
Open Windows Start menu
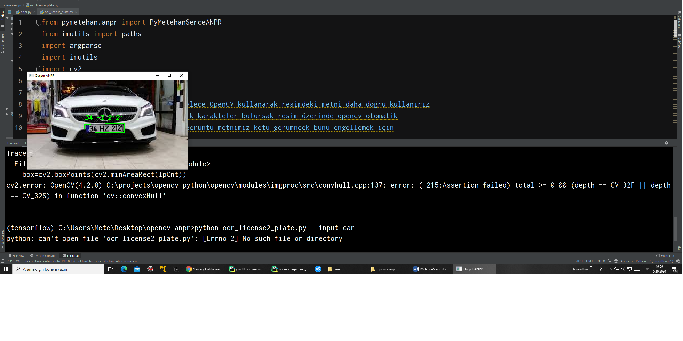pyautogui.click(x=6, y=269)
